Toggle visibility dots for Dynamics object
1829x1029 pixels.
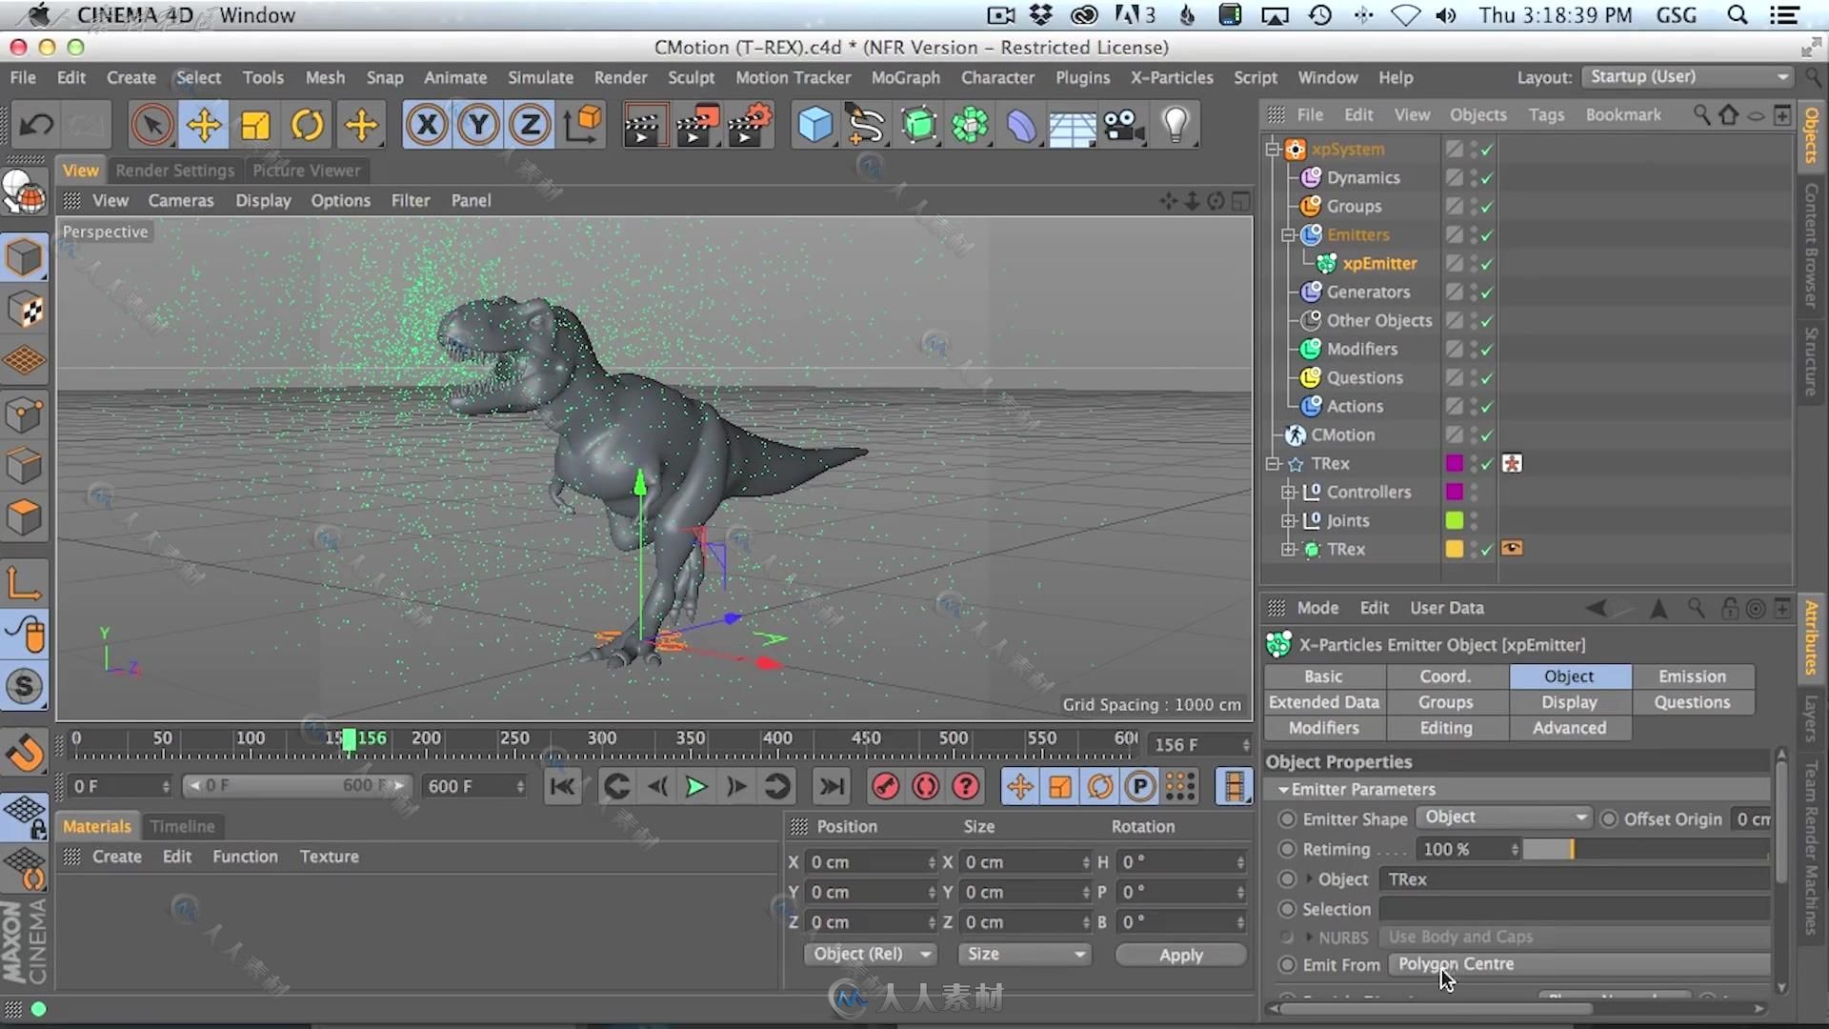click(1474, 177)
